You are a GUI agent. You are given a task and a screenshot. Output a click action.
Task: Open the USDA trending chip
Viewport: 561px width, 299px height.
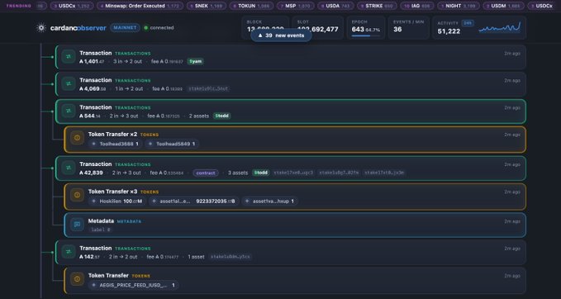[x=336, y=6]
